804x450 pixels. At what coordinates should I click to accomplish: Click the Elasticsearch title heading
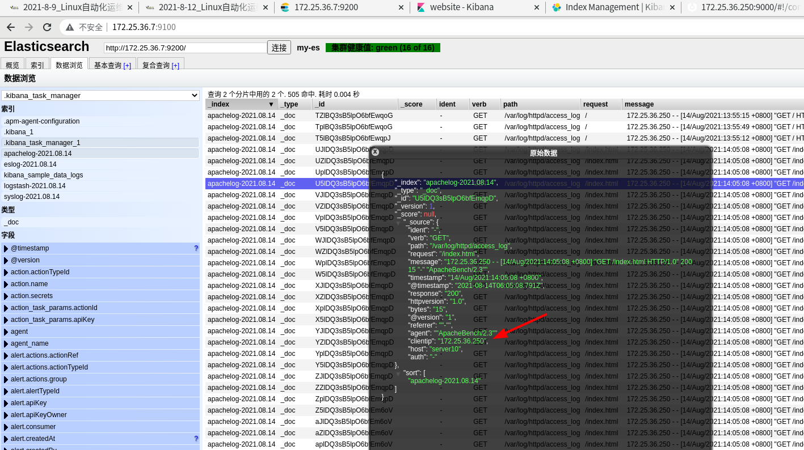47,46
